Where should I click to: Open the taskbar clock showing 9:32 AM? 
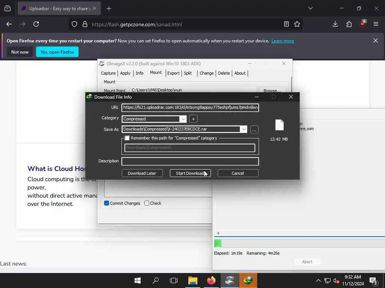tap(353, 280)
